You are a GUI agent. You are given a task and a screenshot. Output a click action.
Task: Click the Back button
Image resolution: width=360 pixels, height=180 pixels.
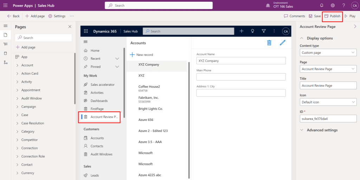[x=13, y=16]
